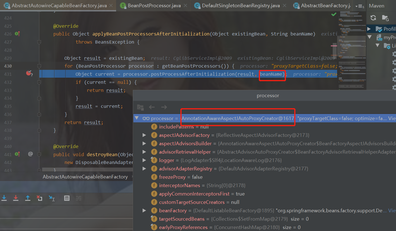Click getBeanPostProcessors() call on line 430

[195, 66]
